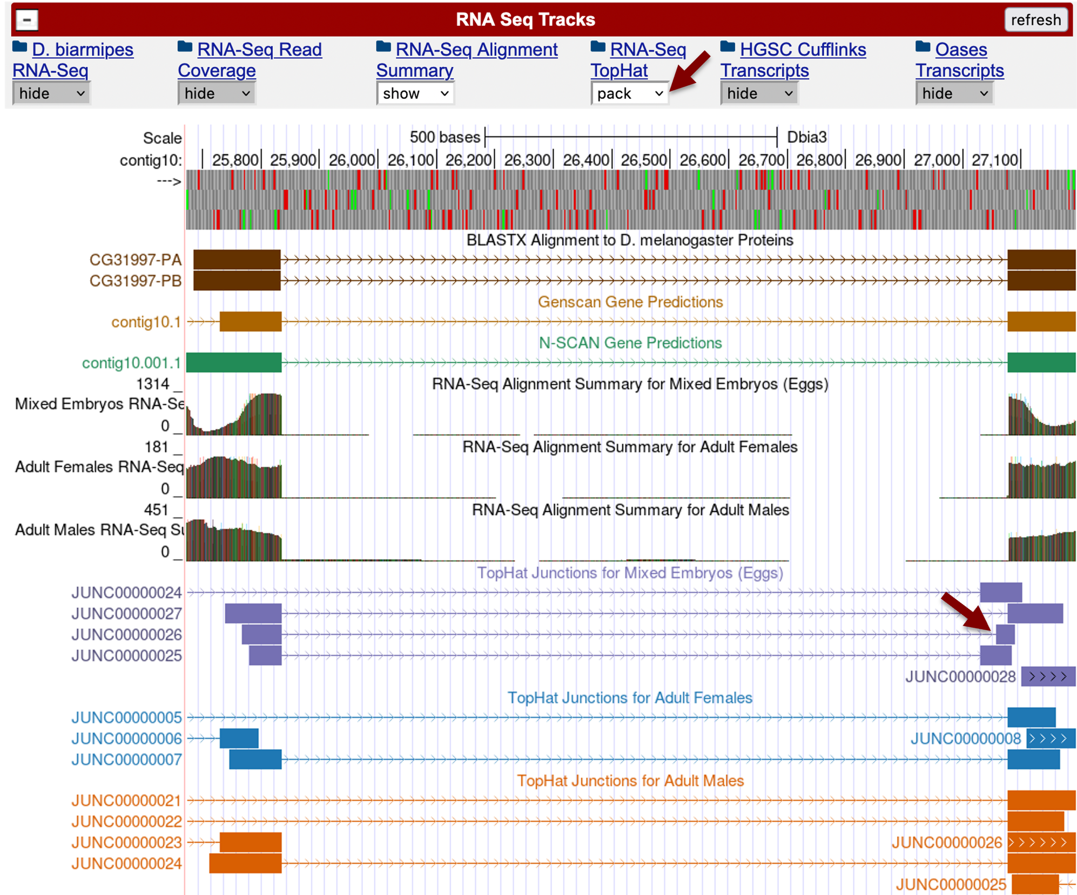1077x895 pixels.
Task: Click the RNA-Seq Alignment Summary for Adult Males title
Action: [630, 510]
